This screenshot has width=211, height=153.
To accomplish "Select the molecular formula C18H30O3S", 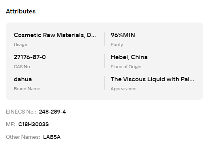I will [34, 124].
